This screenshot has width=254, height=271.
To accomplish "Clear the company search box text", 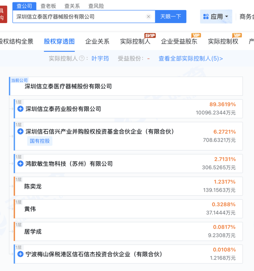I will pyautogui.click(x=148, y=17).
